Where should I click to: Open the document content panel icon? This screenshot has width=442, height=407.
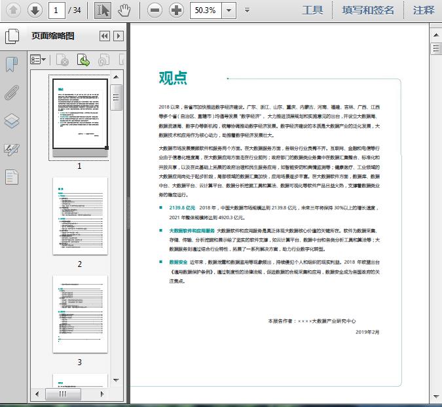tap(12, 177)
